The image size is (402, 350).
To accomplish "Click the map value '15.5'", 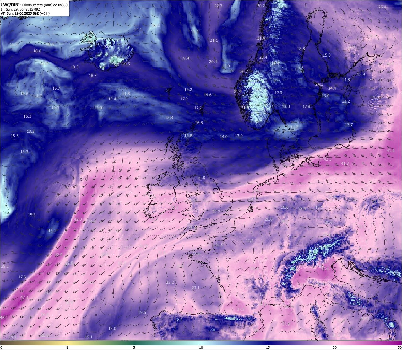I will (14, 136).
